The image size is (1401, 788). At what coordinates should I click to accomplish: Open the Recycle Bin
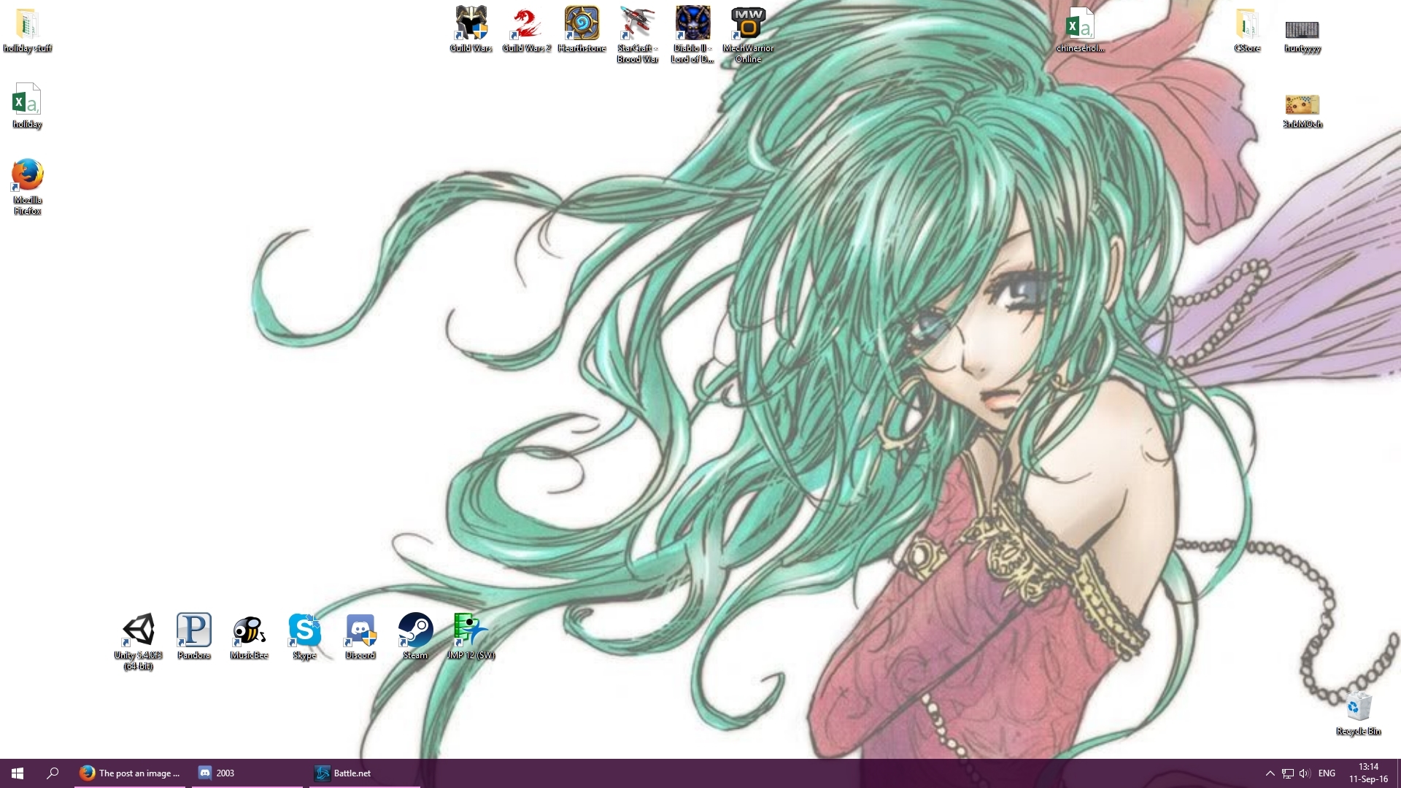(x=1358, y=713)
